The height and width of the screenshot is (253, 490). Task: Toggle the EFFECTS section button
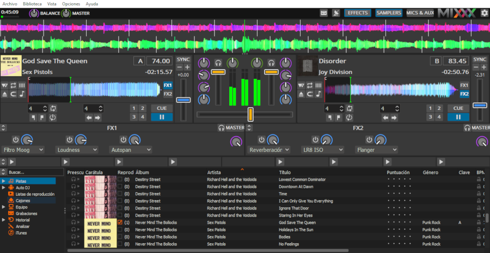(358, 13)
